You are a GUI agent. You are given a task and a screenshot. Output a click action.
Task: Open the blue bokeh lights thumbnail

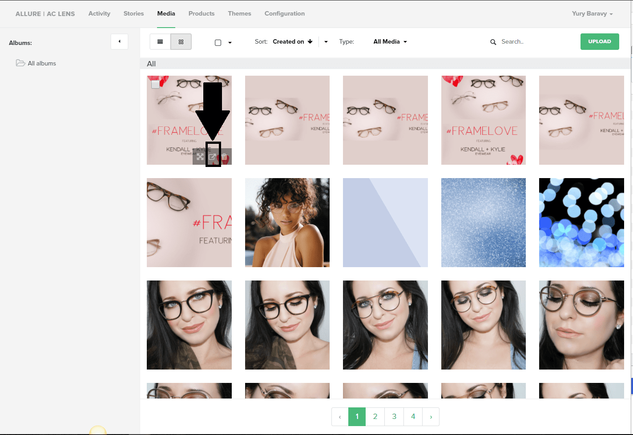pyautogui.click(x=581, y=223)
